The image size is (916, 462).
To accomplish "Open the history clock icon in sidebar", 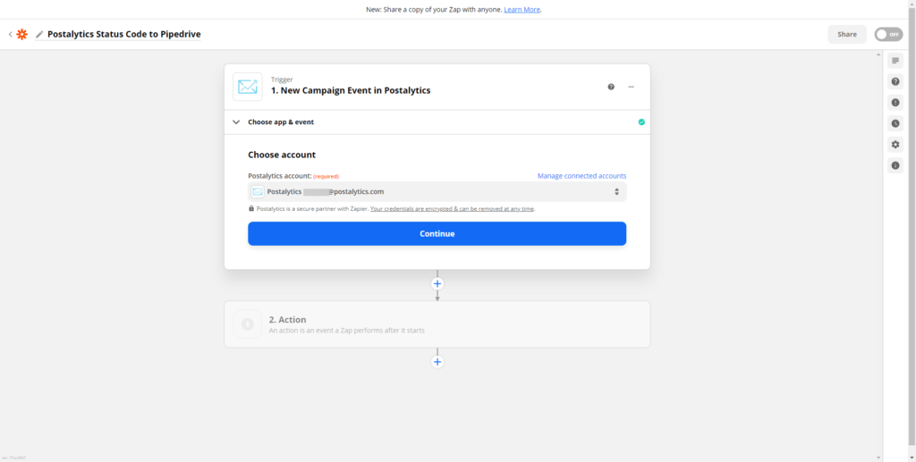I will 895,123.
